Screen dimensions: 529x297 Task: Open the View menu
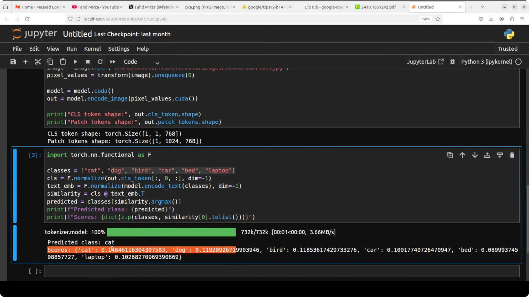[53, 49]
